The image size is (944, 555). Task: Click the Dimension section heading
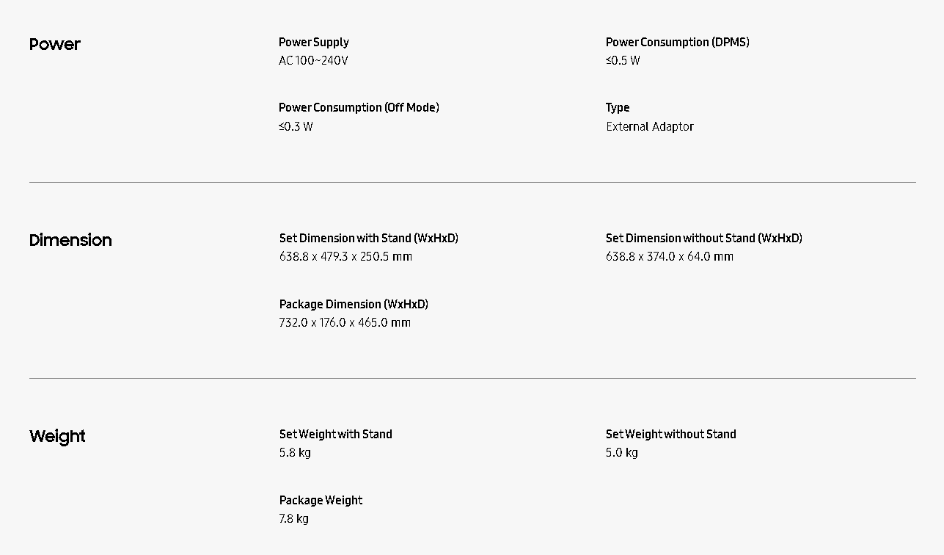(70, 240)
